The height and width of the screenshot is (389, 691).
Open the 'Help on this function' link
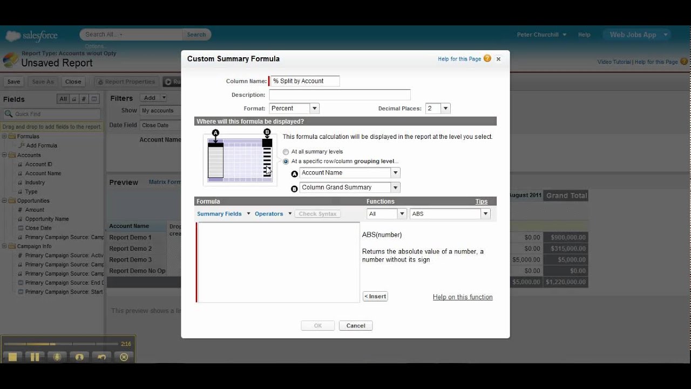(x=463, y=297)
